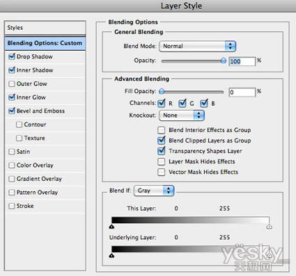Open the Blend Mode dropdown
296x276 pixels.
(x=198, y=46)
